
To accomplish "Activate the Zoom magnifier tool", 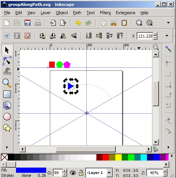I will (x=7, y=83).
